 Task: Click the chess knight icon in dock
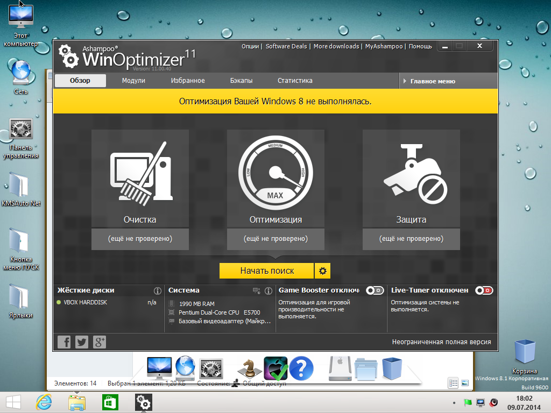point(249,369)
